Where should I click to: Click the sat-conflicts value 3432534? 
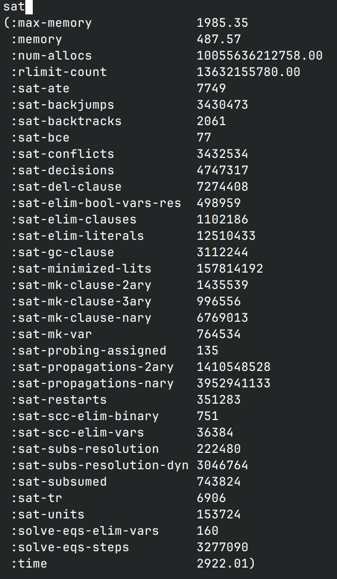222,154
